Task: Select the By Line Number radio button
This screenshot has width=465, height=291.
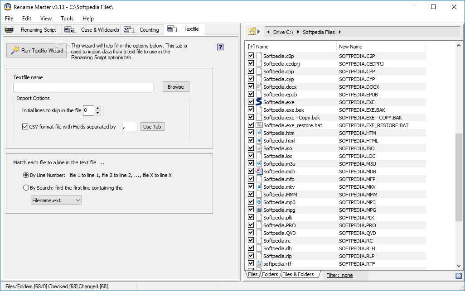Action: point(26,175)
